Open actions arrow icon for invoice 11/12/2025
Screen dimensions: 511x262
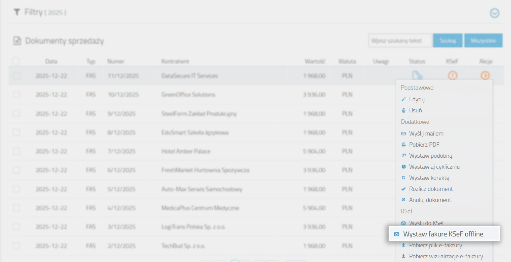coord(485,75)
